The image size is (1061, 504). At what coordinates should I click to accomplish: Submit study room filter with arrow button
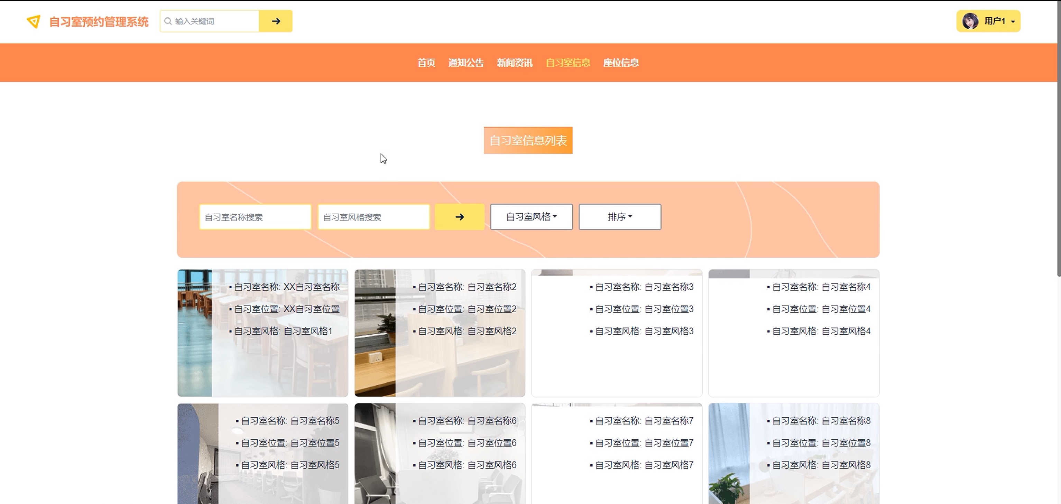coord(459,217)
